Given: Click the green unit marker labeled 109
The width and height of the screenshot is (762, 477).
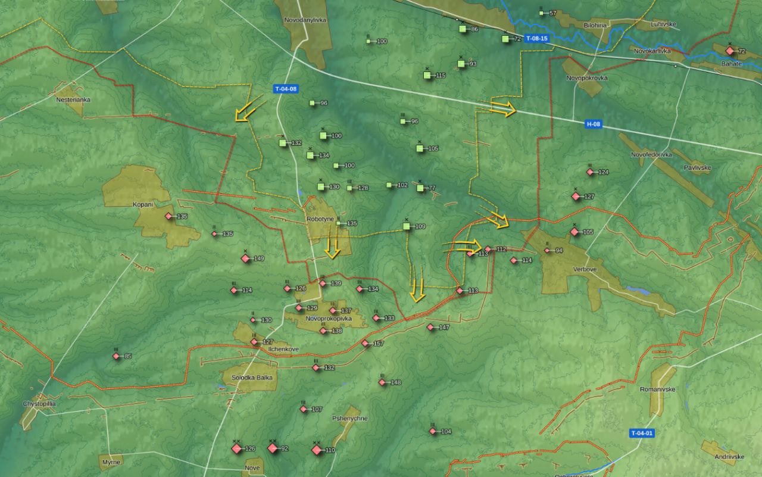Looking at the screenshot, I should (x=407, y=226).
